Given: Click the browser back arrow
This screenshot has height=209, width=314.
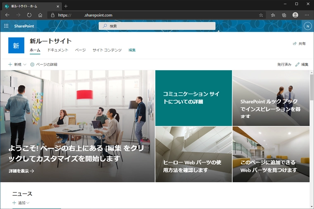Looking at the screenshot, I should click(7, 15).
